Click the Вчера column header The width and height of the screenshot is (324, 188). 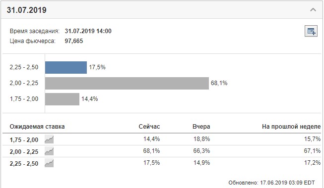[201, 126]
